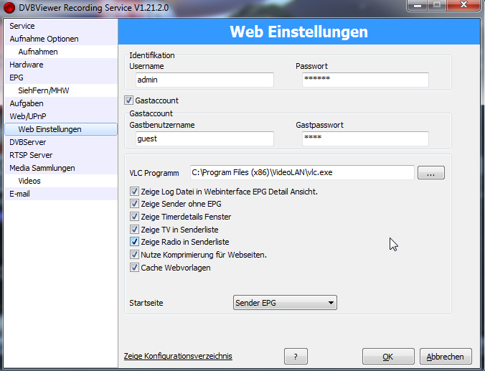Click the question mark help button
Image resolution: width=485 pixels, height=371 pixels.
301,357
